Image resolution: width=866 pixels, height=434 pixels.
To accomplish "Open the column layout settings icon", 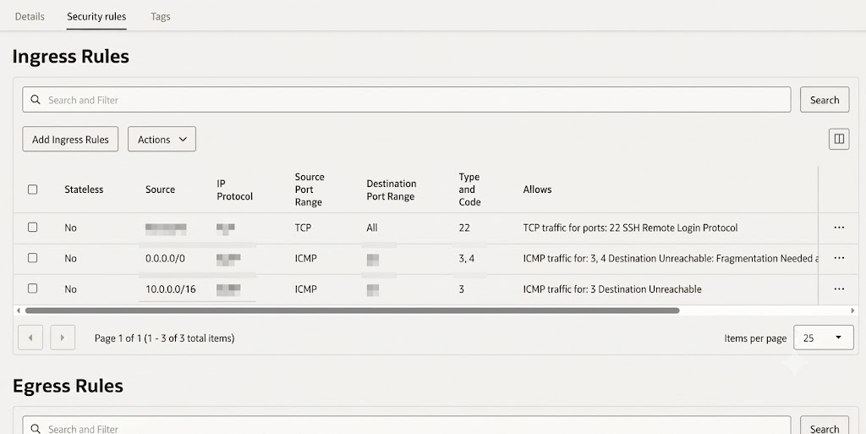I will 838,139.
